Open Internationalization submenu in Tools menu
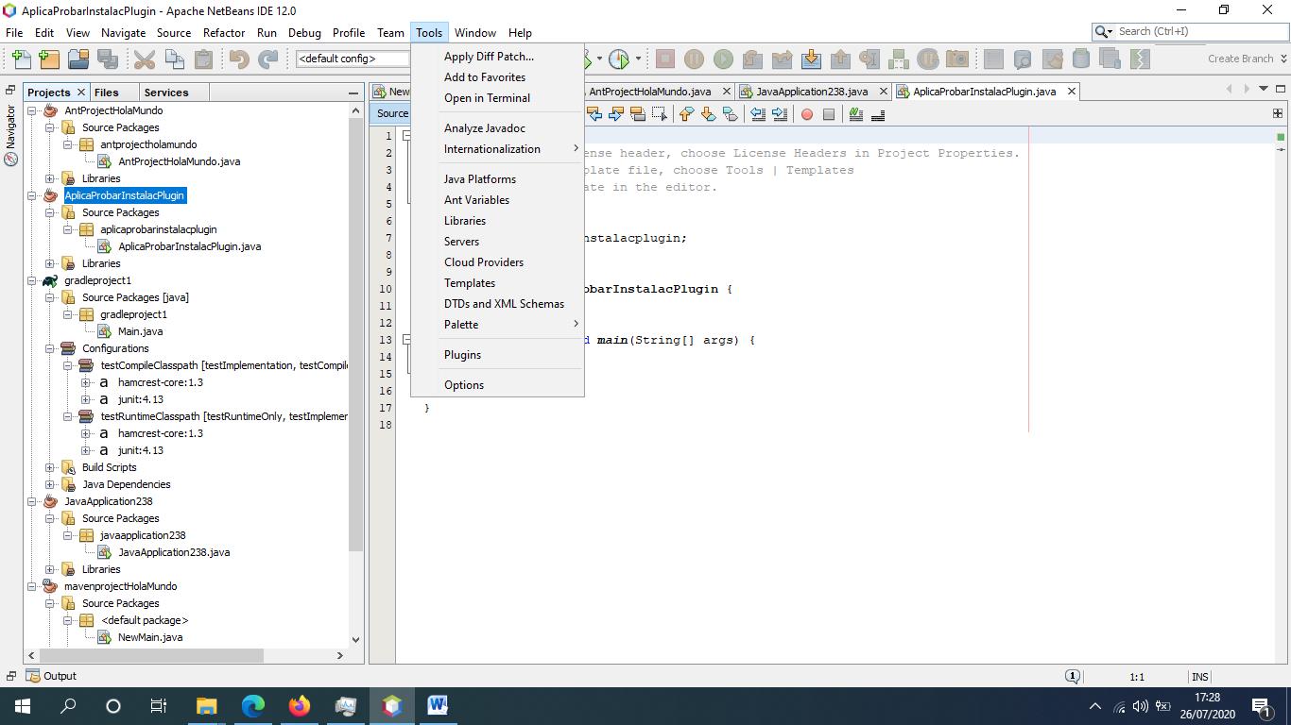Screen dimensions: 1291x725 [x=497, y=149]
